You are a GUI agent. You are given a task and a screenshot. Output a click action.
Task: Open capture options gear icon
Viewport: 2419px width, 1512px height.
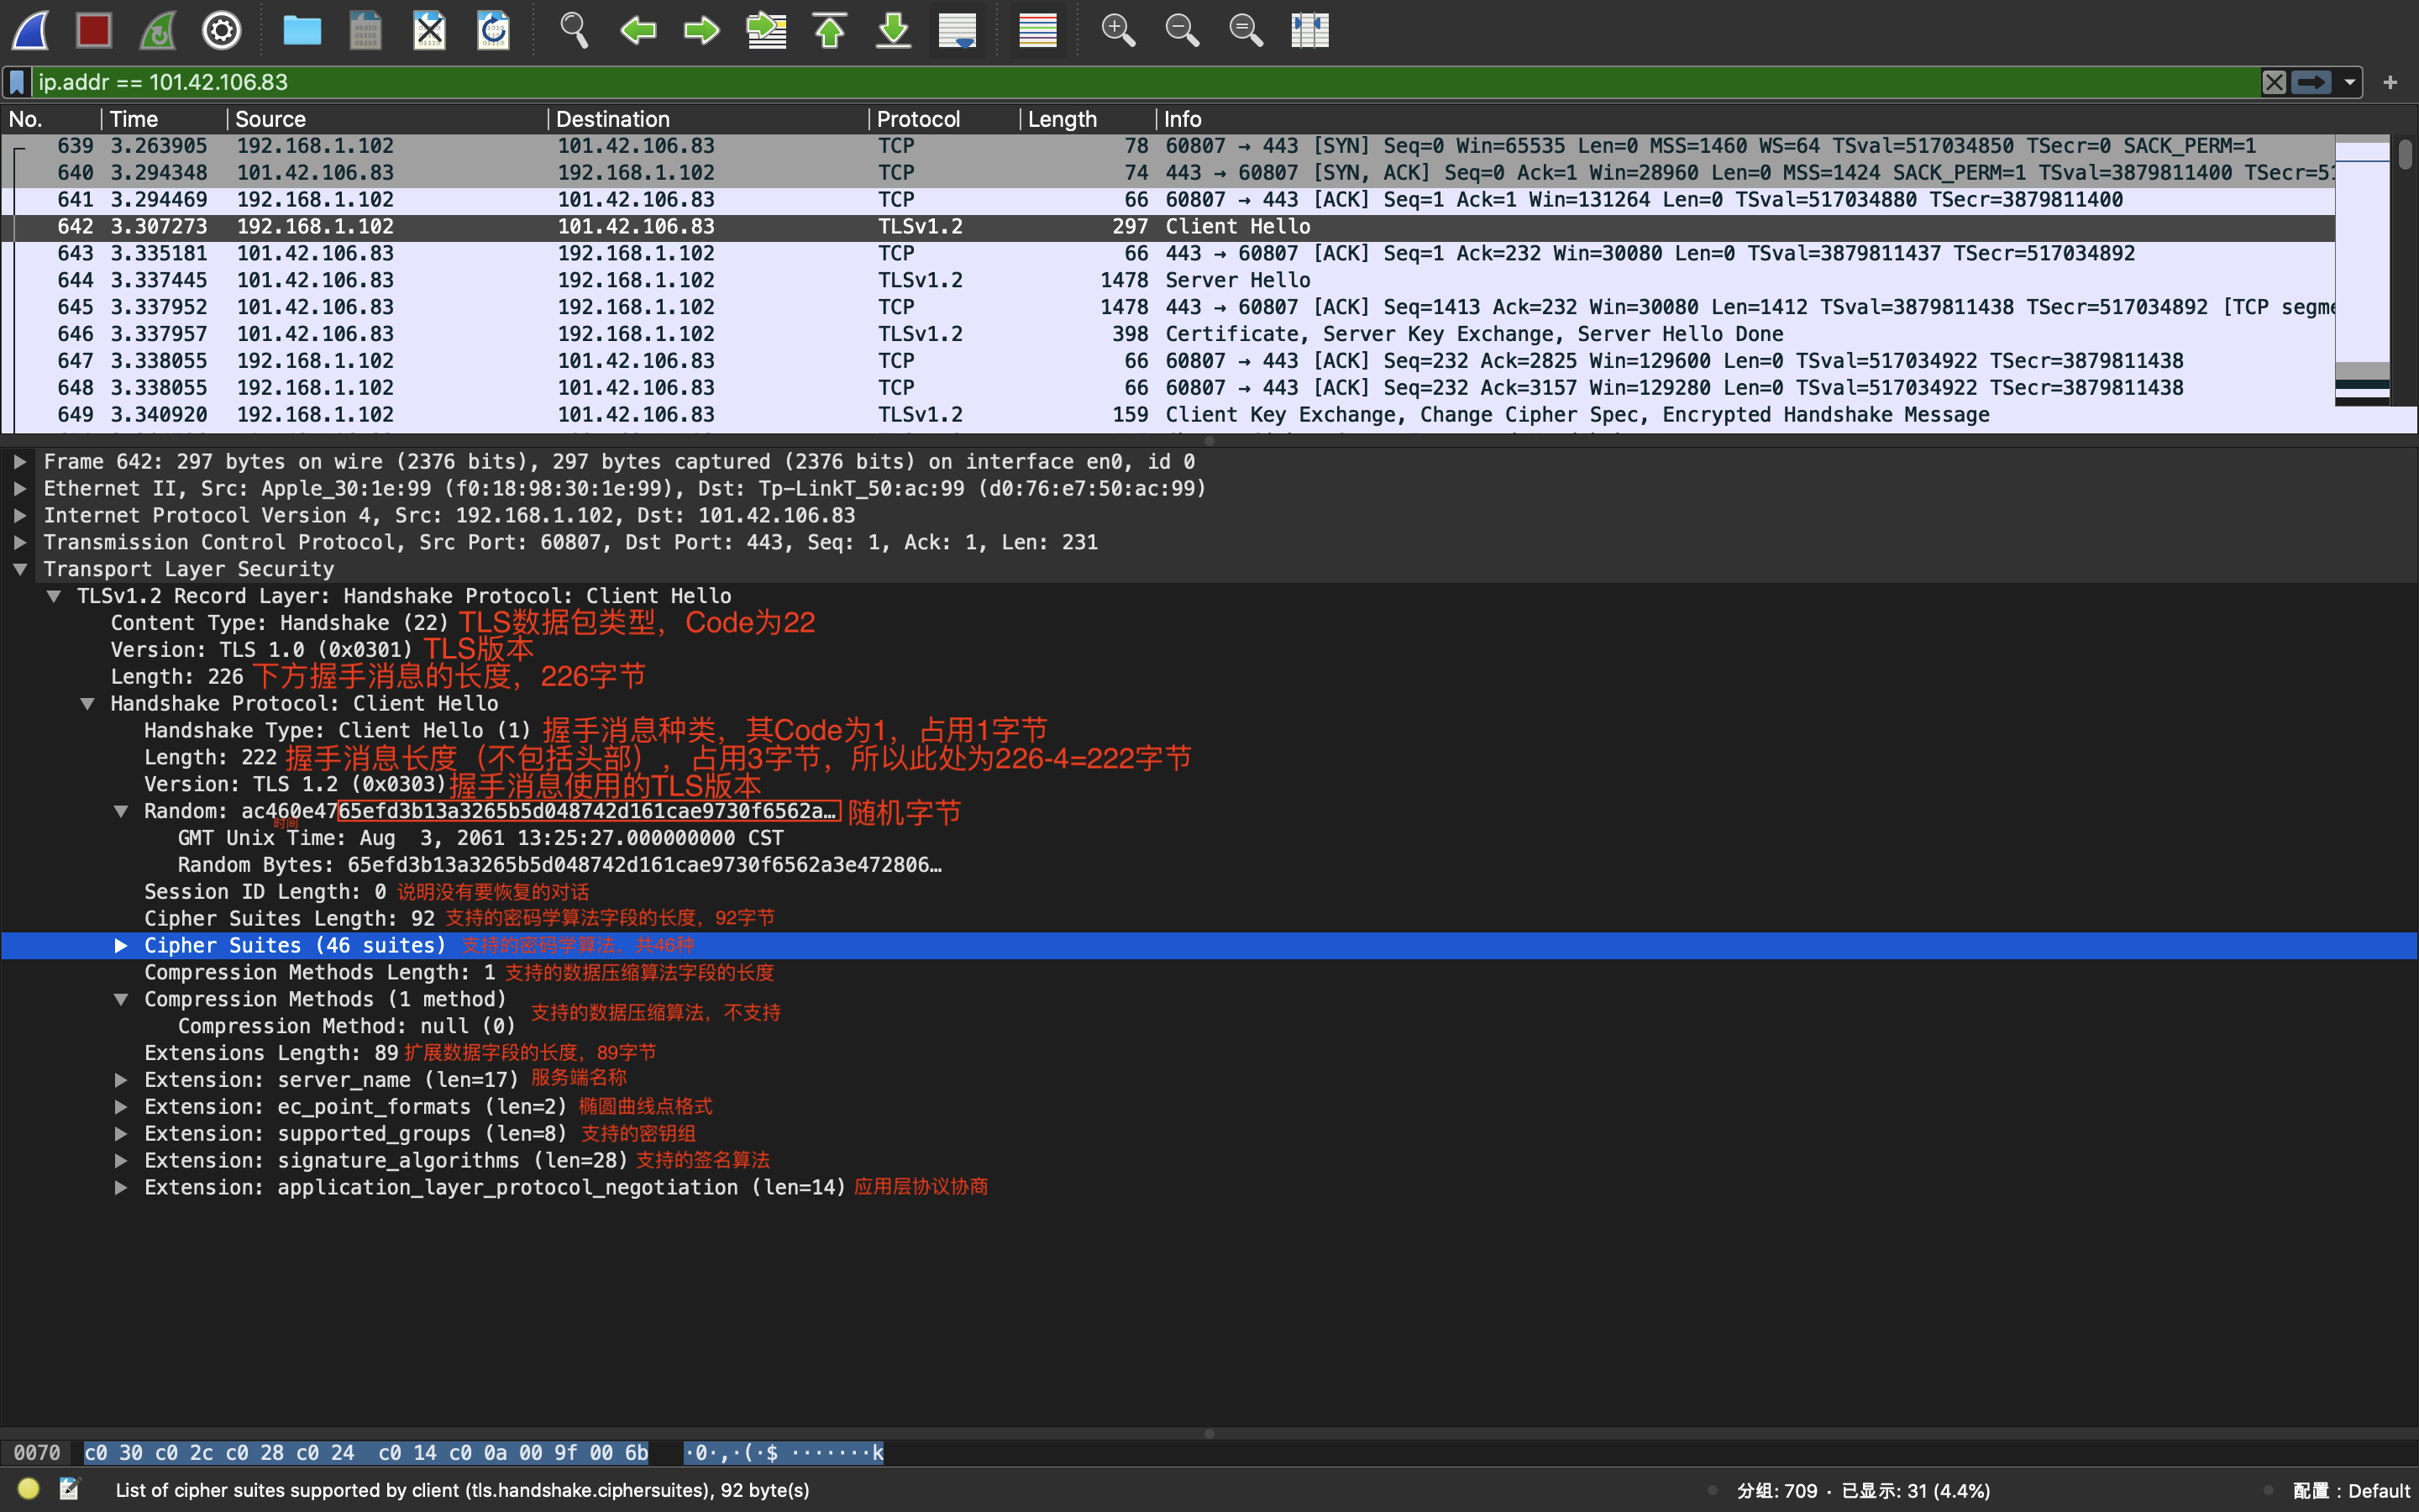[222, 30]
